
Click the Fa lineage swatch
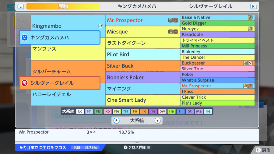(x=135, y=111)
